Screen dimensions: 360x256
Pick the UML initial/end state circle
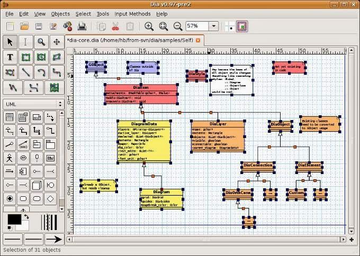tap(10, 199)
